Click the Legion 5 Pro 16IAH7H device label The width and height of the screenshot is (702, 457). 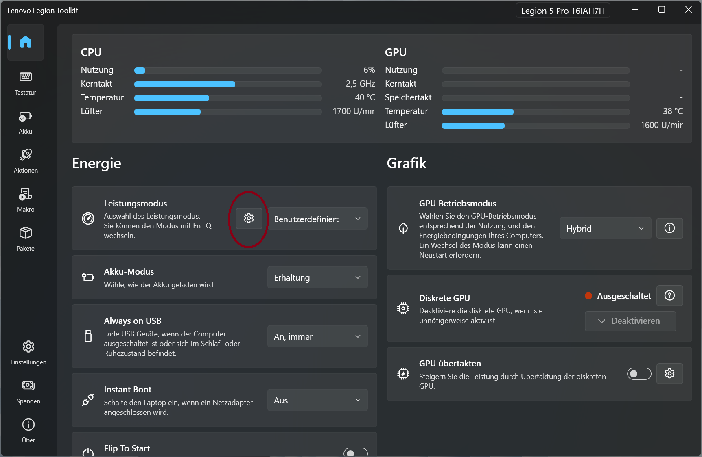tap(563, 11)
